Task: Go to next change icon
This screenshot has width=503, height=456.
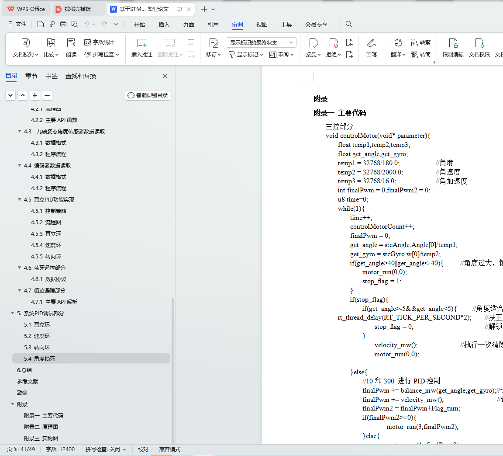Action: point(349,55)
